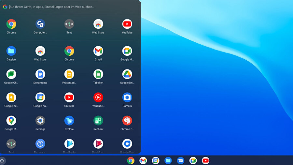Open Gmail from the shelf

coord(143,160)
